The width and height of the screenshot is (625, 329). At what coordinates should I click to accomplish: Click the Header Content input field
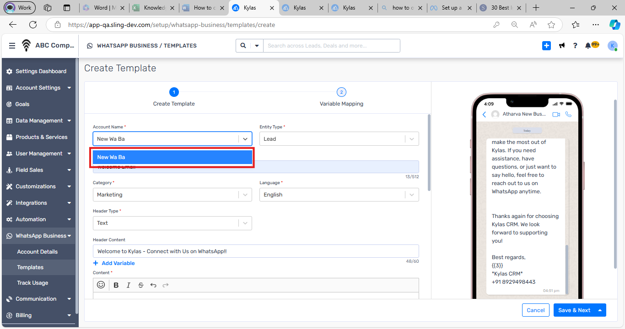(x=256, y=251)
